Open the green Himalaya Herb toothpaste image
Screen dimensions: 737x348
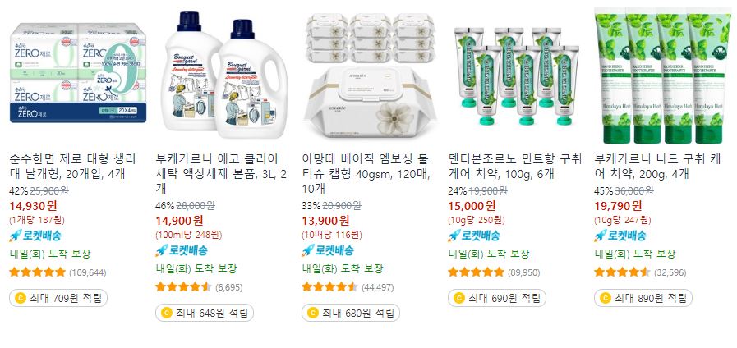(662, 76)
